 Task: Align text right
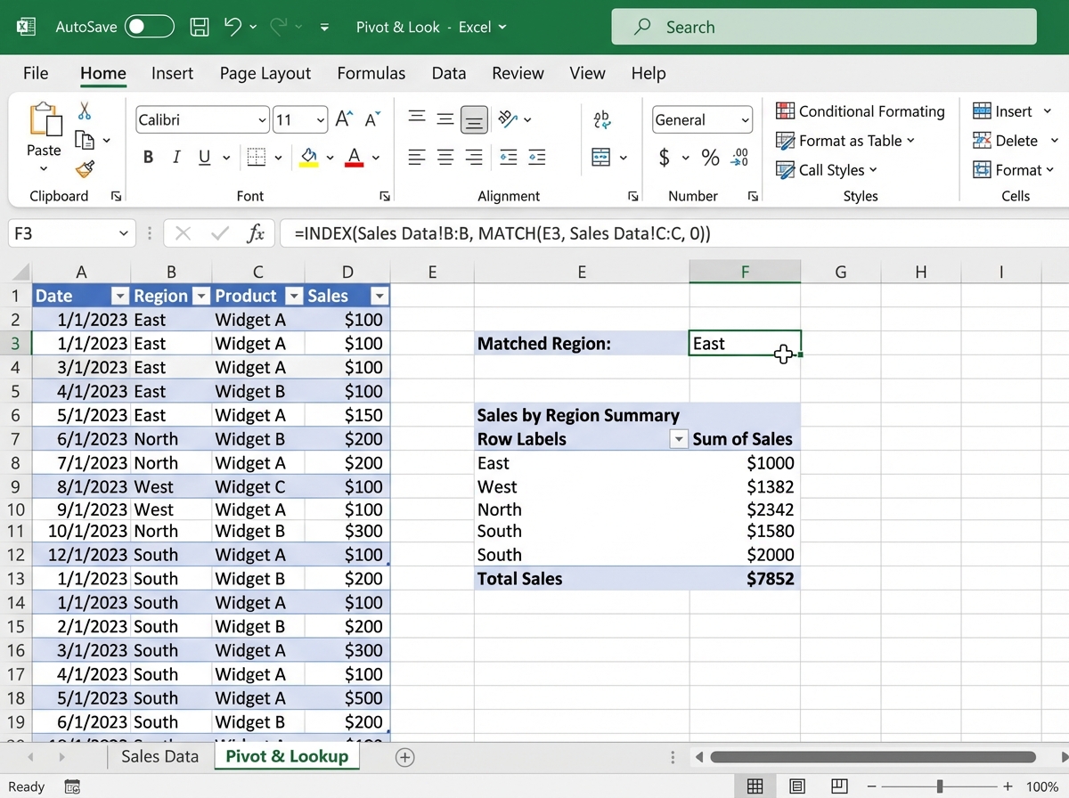click(474, 158)
